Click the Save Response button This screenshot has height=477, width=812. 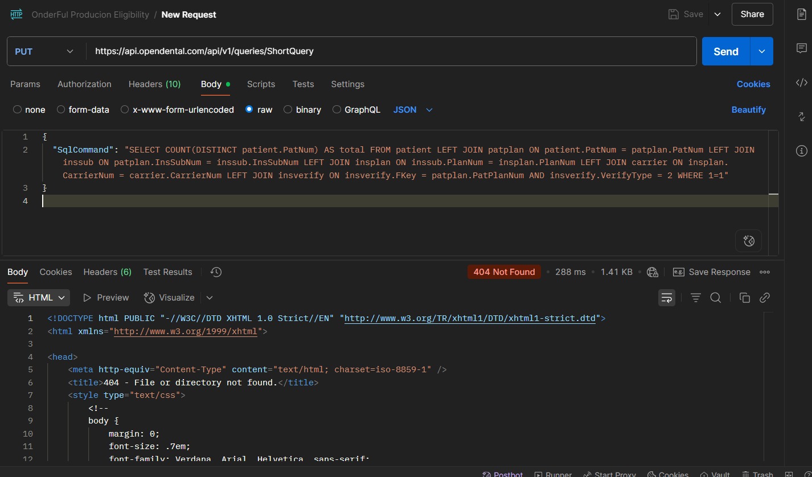pyautogui.click(x=712, y=272)
